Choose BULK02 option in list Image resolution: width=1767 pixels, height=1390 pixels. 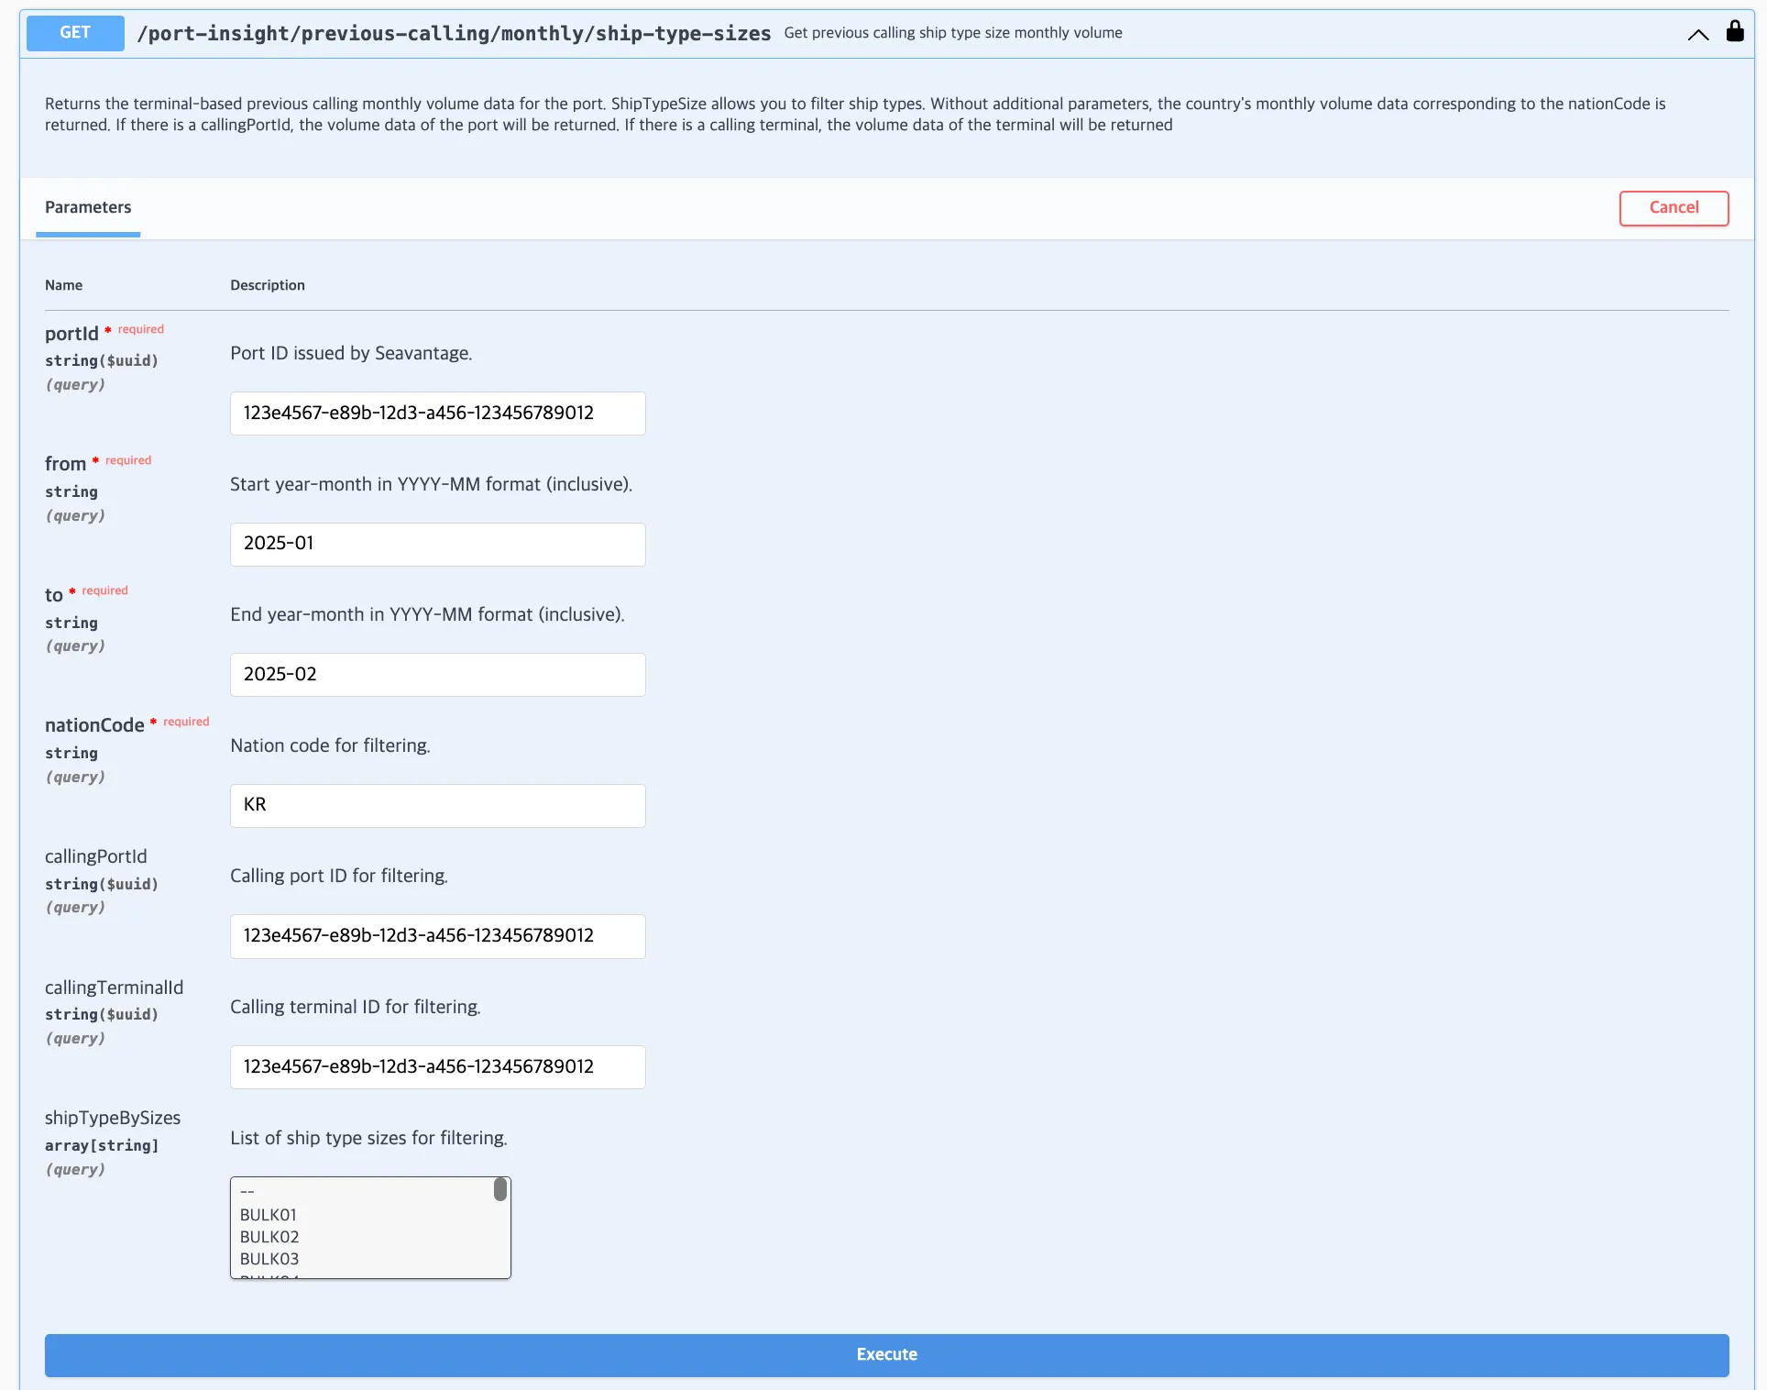tap(269, 1237)
